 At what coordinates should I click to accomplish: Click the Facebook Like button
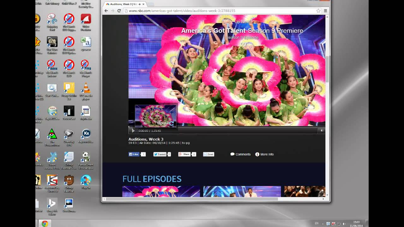pos(134,154)
